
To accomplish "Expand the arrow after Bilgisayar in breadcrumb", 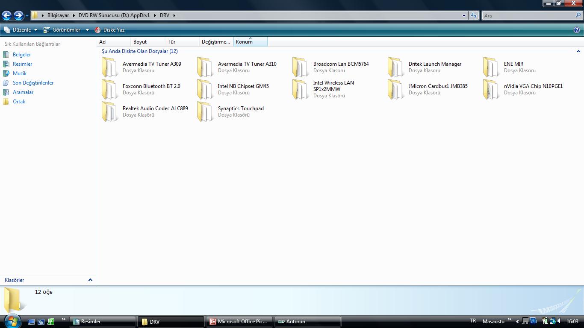I will 74,15.
